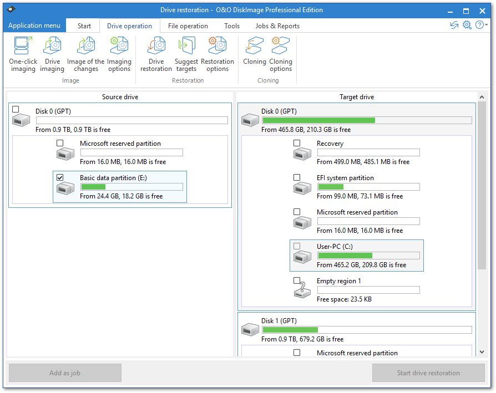Click the Start drive restoration button
Screen dimensions: 496x393
click(x=428, y=373)
